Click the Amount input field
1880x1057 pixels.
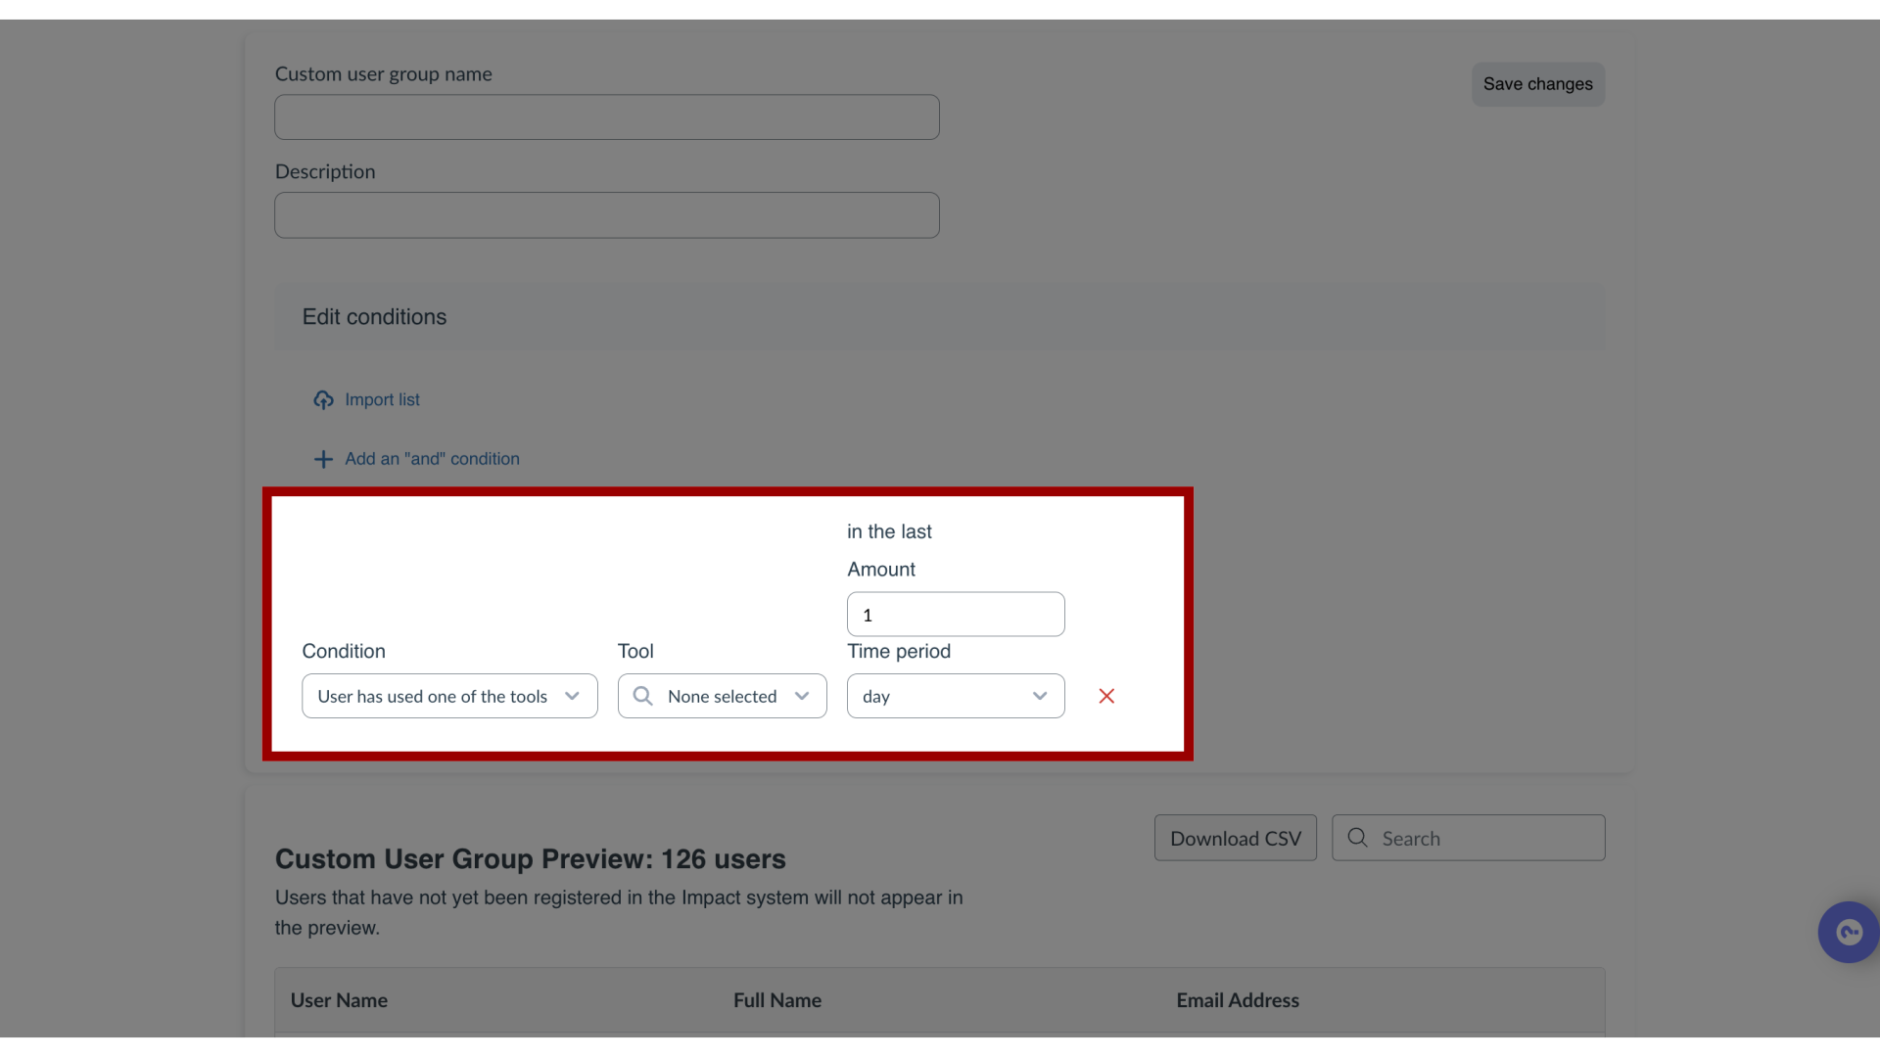pyautogui.click(x=956, y=613)
